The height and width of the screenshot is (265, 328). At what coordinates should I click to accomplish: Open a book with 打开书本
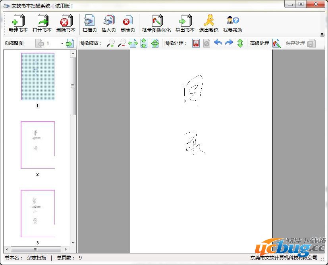point(42,21)
